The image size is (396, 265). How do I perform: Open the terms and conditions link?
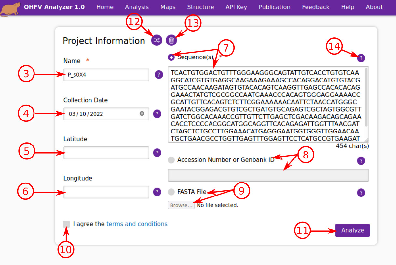(137, 224)
